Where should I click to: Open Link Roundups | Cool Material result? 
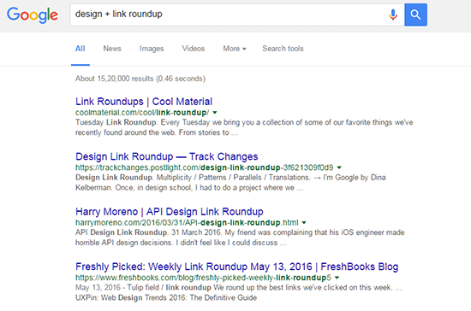pyautogui.click(x=144, y=102)
